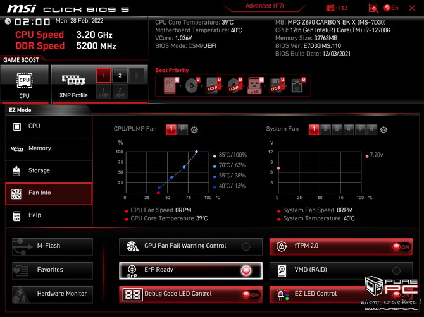
Task: Select System Fan 2
Action: tap(325, 129)
